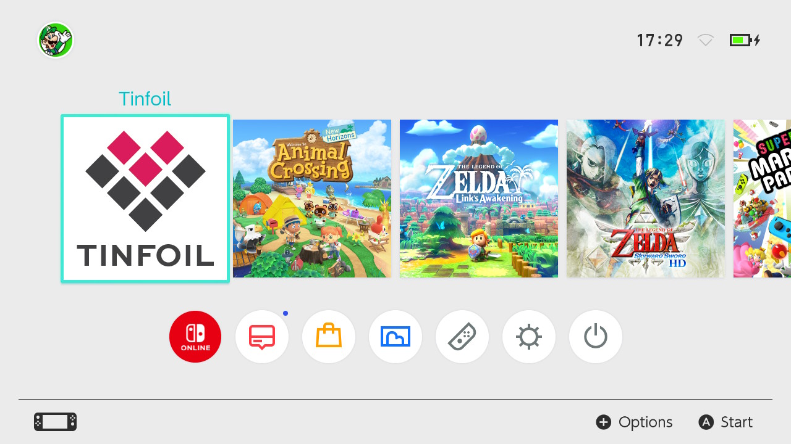The width and height of the screenshot is (791, 444).
Task: Open the Nintendo eShop shopping bag icon
Action: 329,337
